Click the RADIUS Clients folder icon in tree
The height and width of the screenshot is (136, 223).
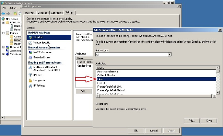(x=8, y=22)
